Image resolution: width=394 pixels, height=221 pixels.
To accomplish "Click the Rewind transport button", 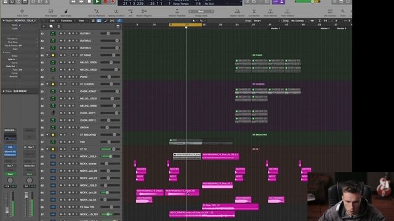I will (x=73, y=2).
